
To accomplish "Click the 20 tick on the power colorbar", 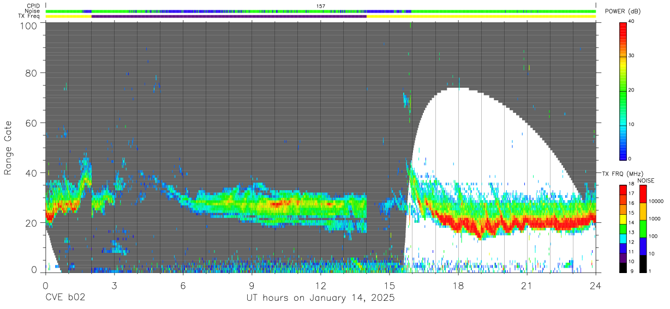I will pyautogui.click(x=630, y=90).
